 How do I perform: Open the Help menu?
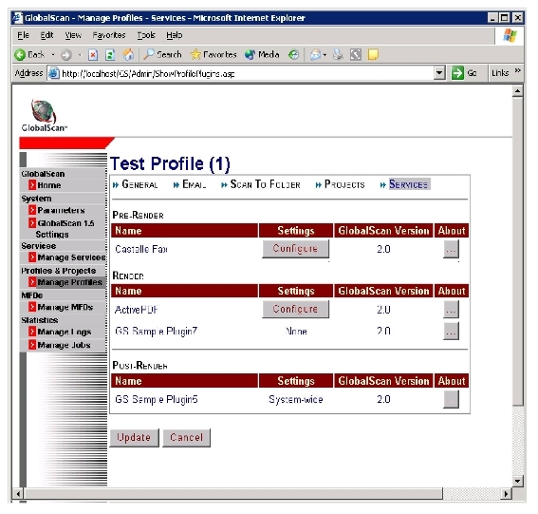pyautogui.click(x=175, y=35)
